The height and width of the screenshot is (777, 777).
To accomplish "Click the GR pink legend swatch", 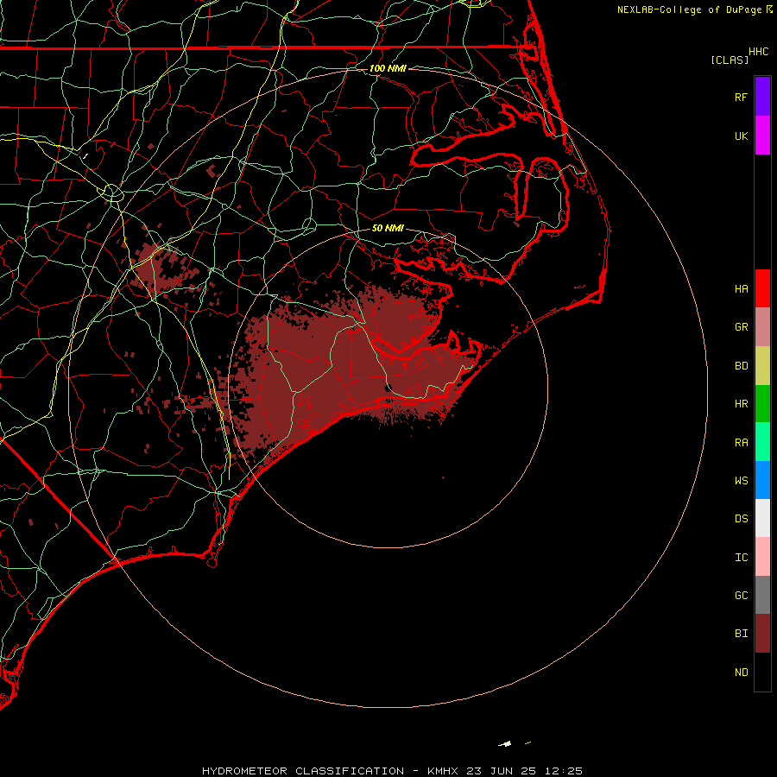I will click(762, 327).
